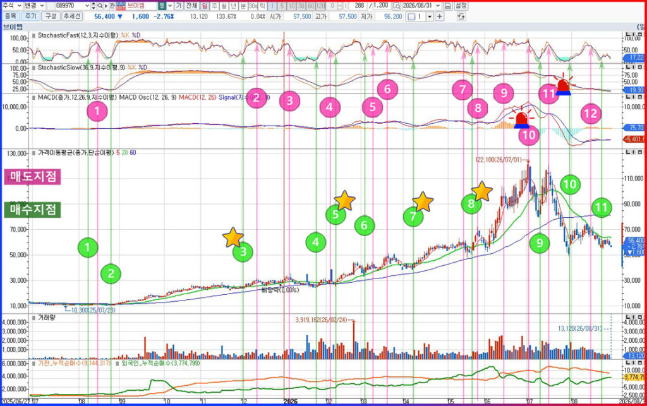Image resolution: width=647 pixels, height=406 pixels.
Task: Switch to the 분 minute period
Action: [243, 6]
